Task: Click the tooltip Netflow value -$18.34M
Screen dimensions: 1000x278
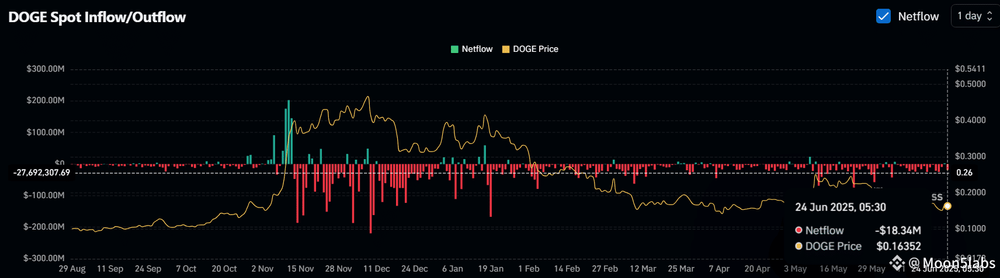Action: [898, 231]
